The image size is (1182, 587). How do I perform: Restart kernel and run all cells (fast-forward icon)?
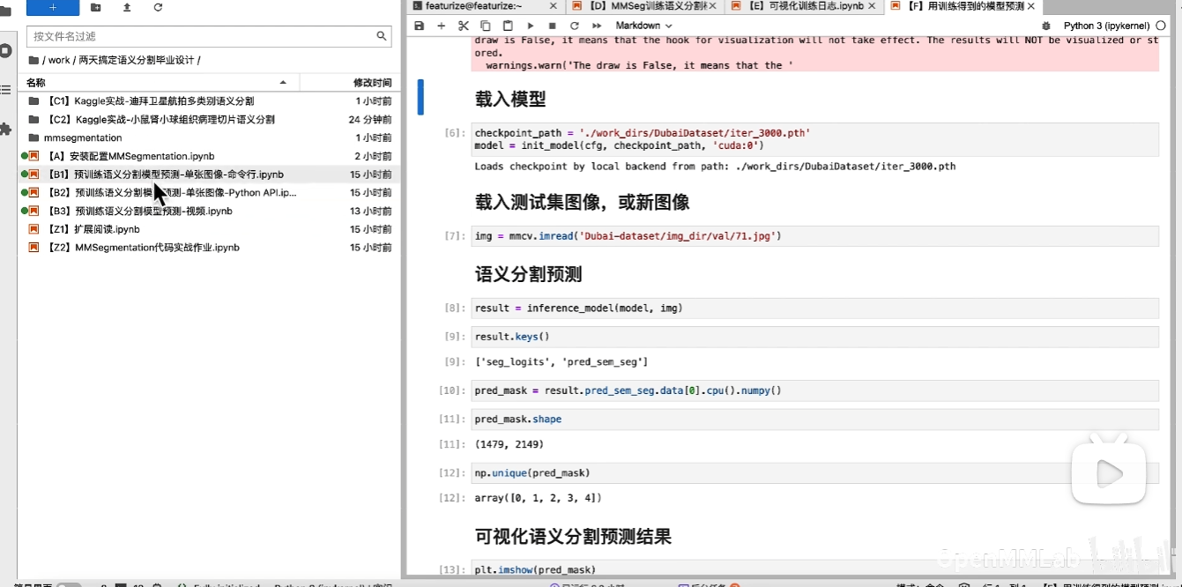597,26
